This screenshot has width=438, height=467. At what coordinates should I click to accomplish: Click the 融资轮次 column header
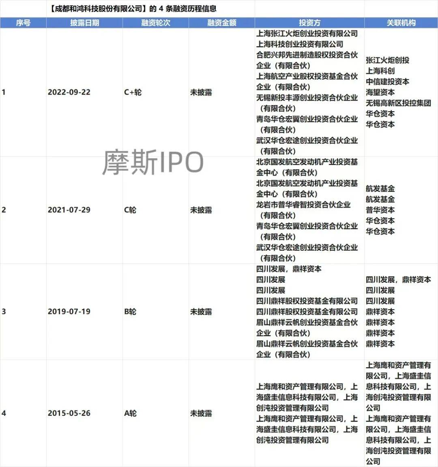click(156, 23)
